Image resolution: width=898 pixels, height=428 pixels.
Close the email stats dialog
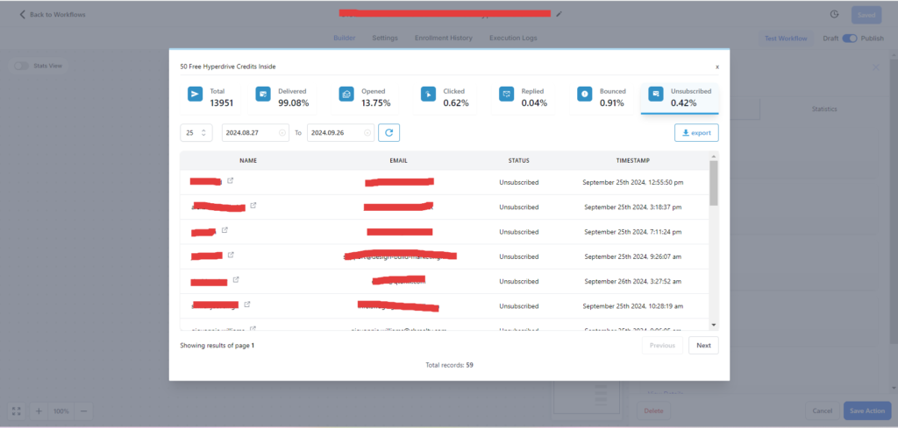pyautogui.click(x=717, y=67)
